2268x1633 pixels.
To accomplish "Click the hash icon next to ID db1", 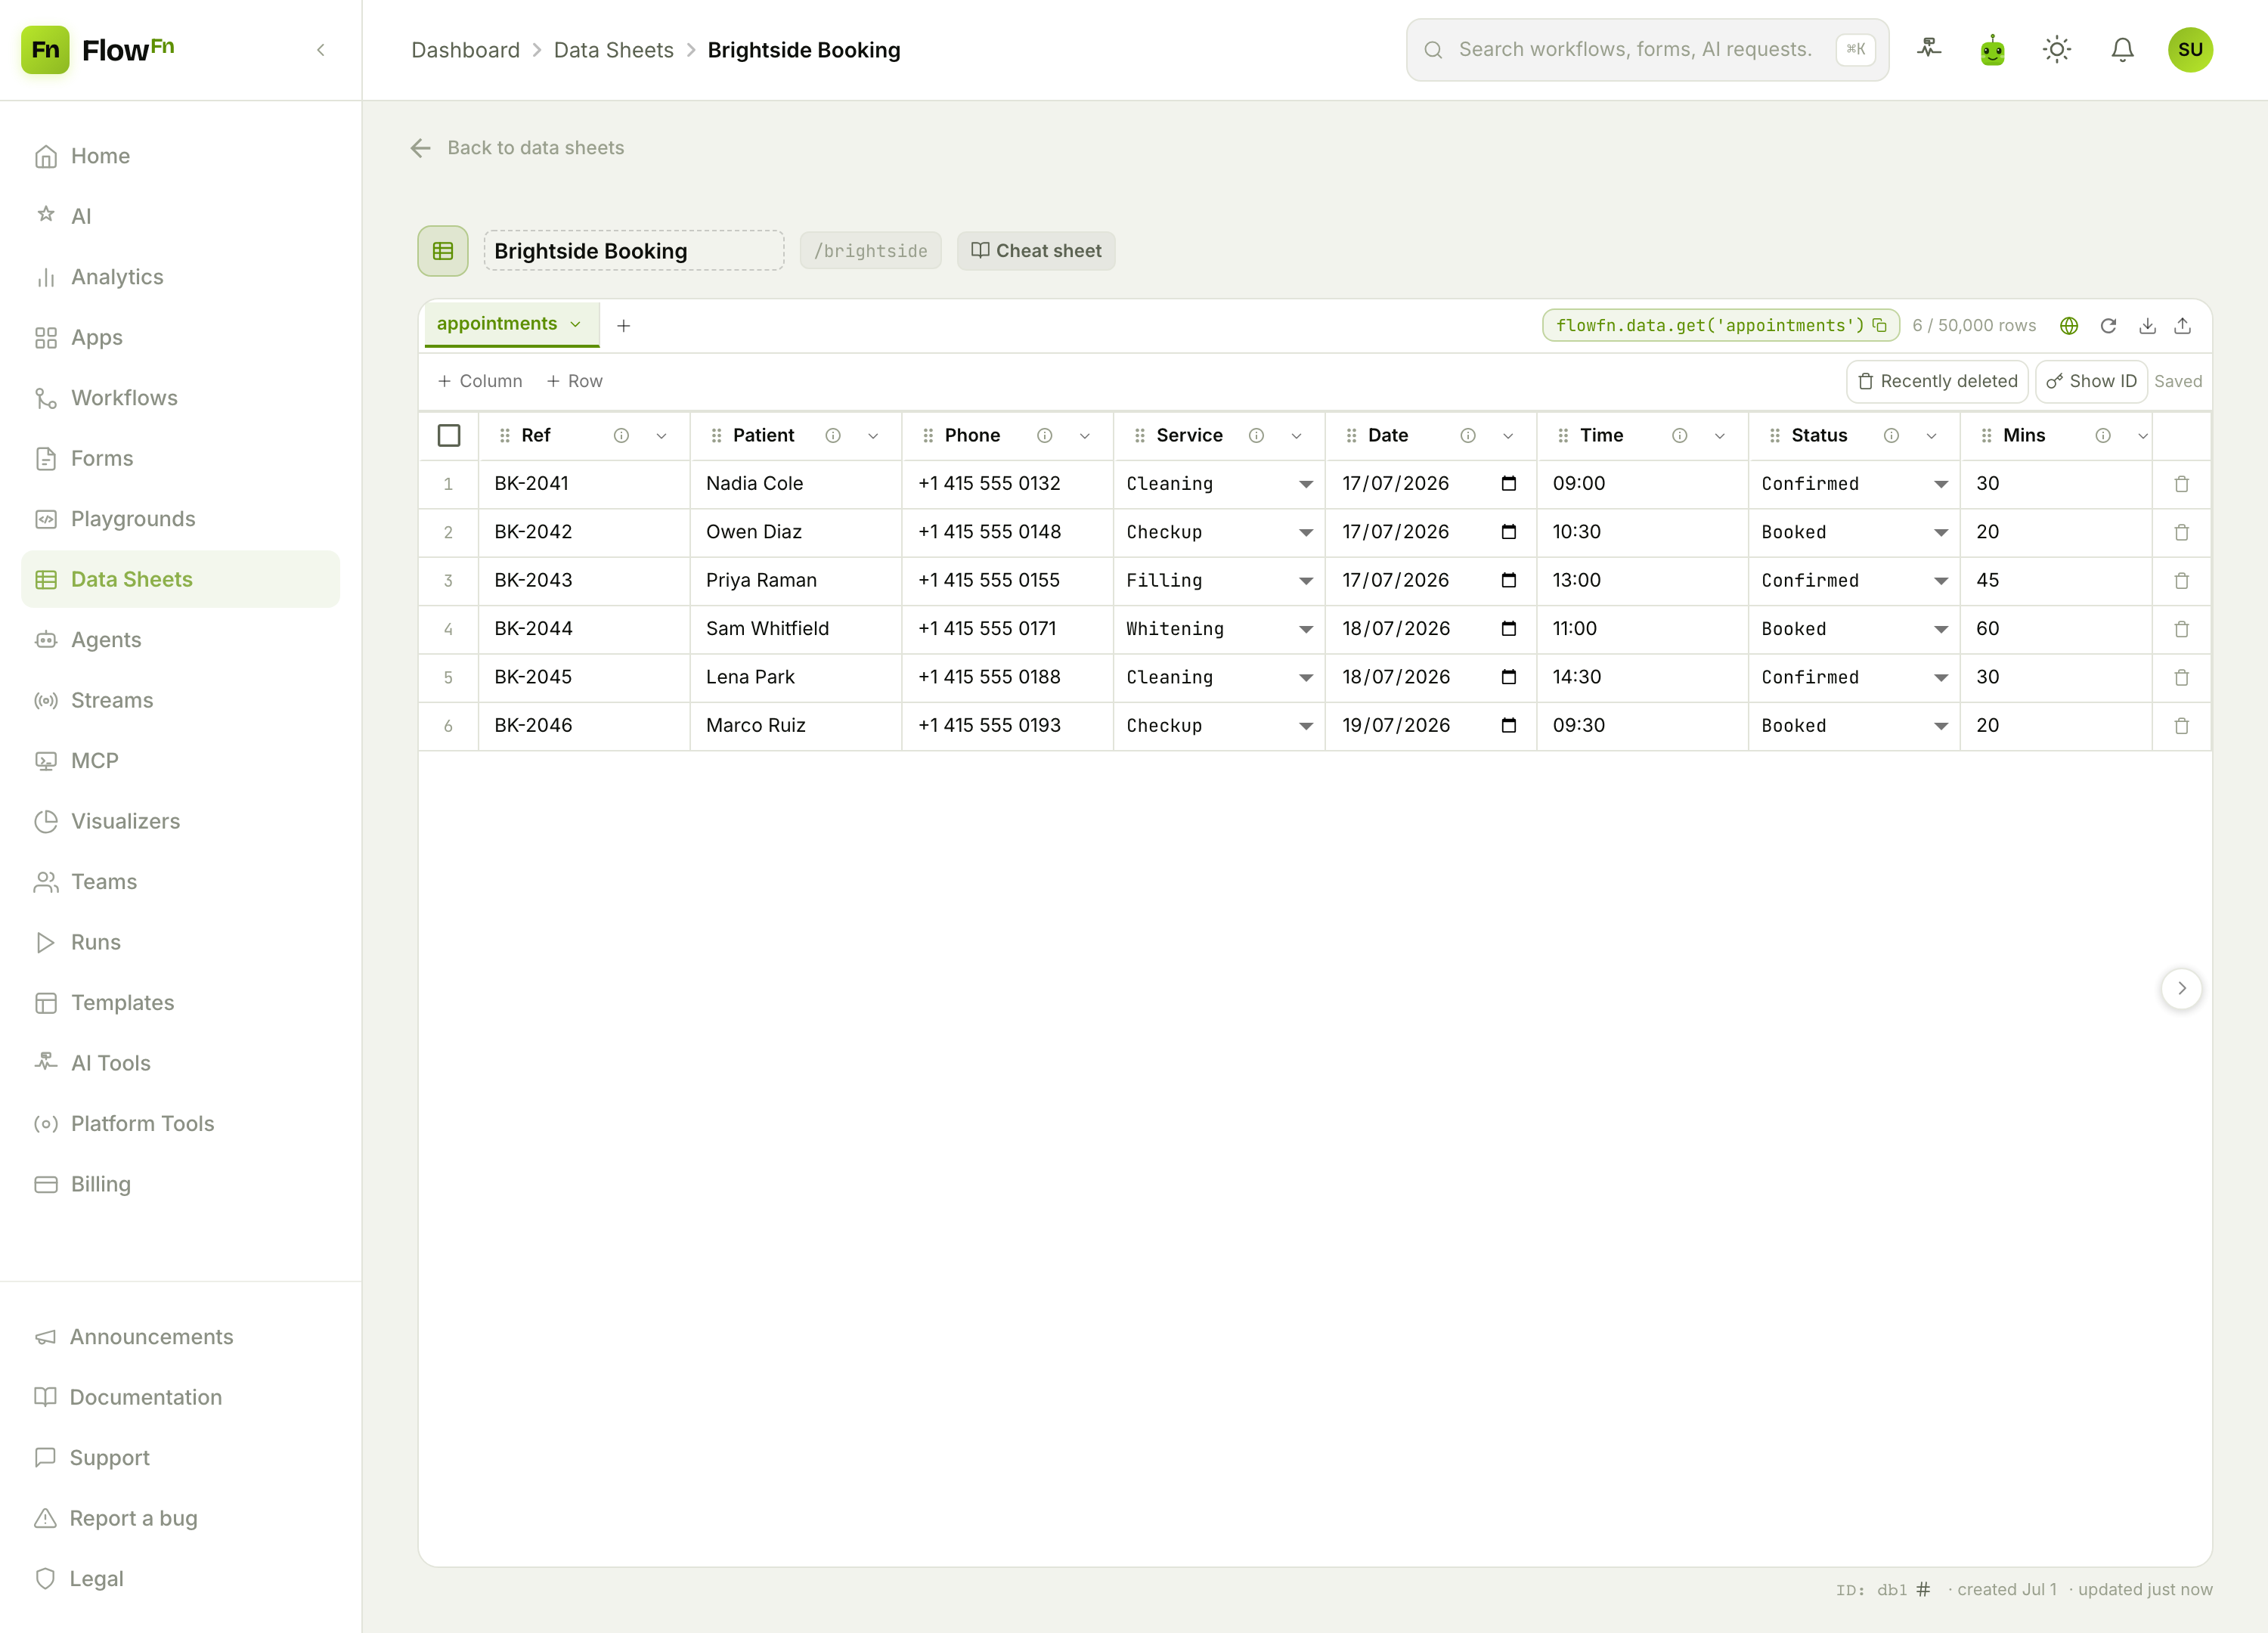I will [x=1923, y=1590].
